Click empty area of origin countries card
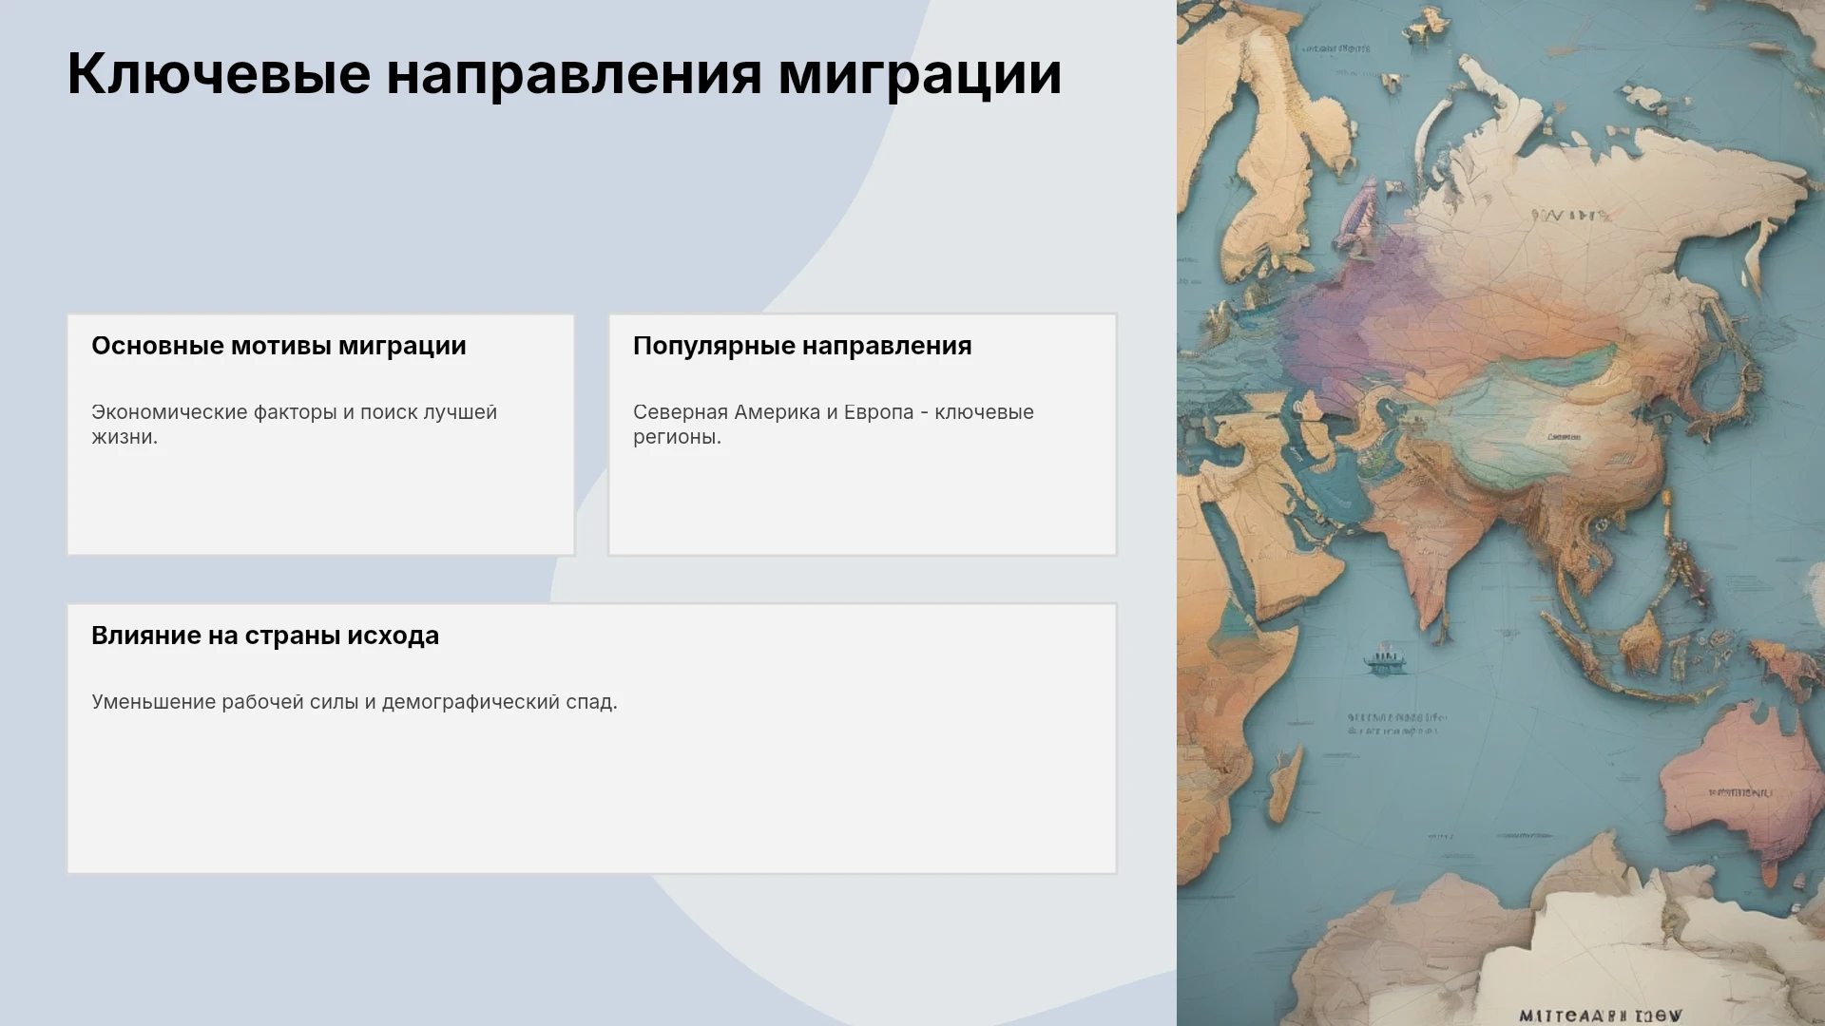1825x1026 pixels. (x=591, y=798)
